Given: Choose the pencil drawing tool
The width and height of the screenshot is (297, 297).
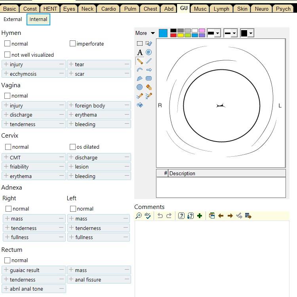Looking at the screenshot, I should click(x=140, y=61).
